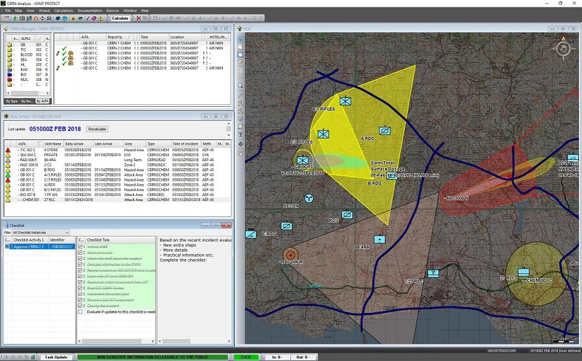Click the checkered target icon in map toolbar

(241, 144)
